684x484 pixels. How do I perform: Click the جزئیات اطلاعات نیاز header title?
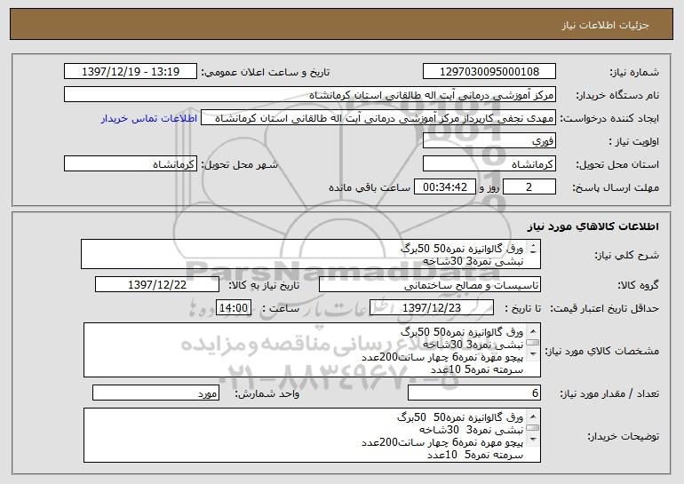pos(605,25)
